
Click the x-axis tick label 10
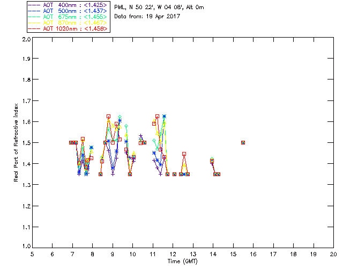132,254
